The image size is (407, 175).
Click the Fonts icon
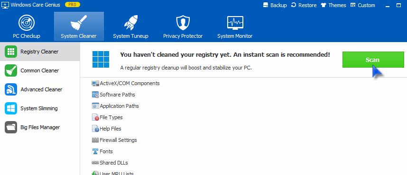point(95,151)
